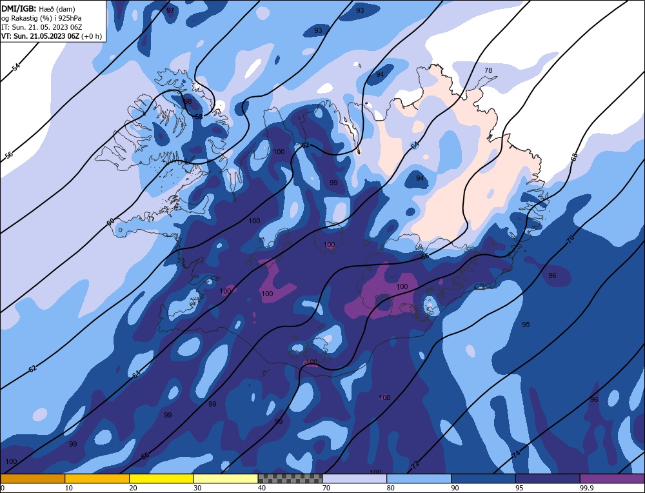
Task: Click the legend tick label 40
Action: (262, 488)
